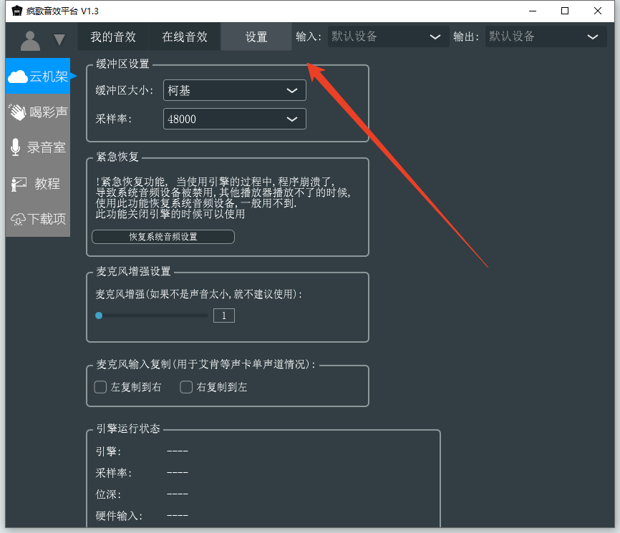The height and width of the screenshot is (533, 620).
Task: Open the 在线音效 tab
Action: coord(184,36)
